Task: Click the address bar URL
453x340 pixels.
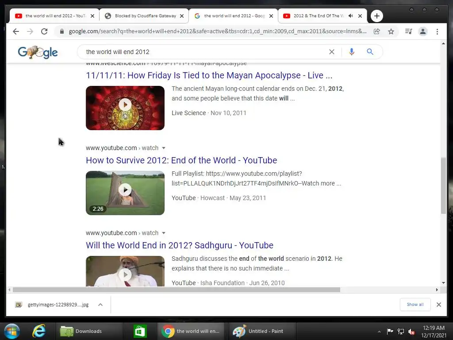Action: 217,31
